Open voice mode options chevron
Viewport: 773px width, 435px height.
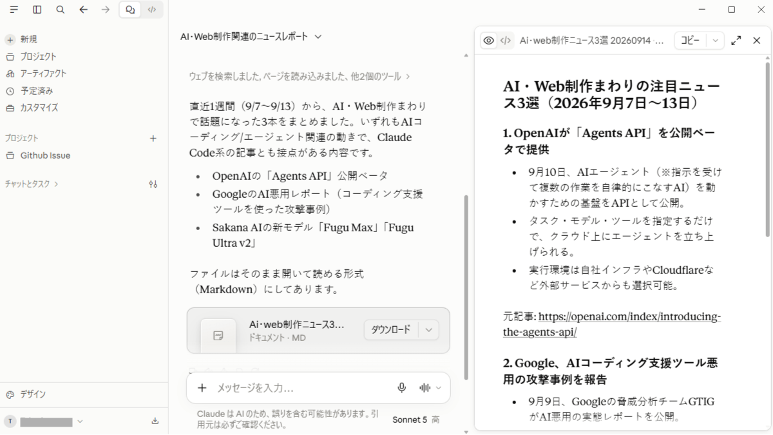439,387
